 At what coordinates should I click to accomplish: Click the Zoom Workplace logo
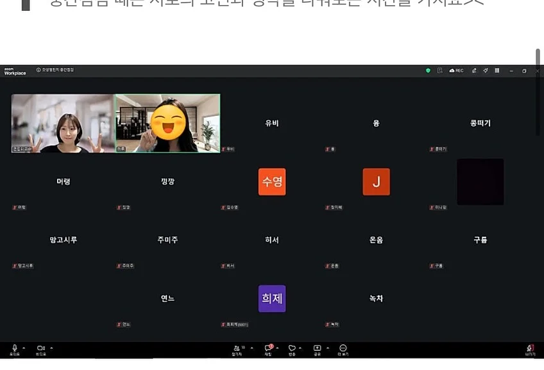coord(15,71)
